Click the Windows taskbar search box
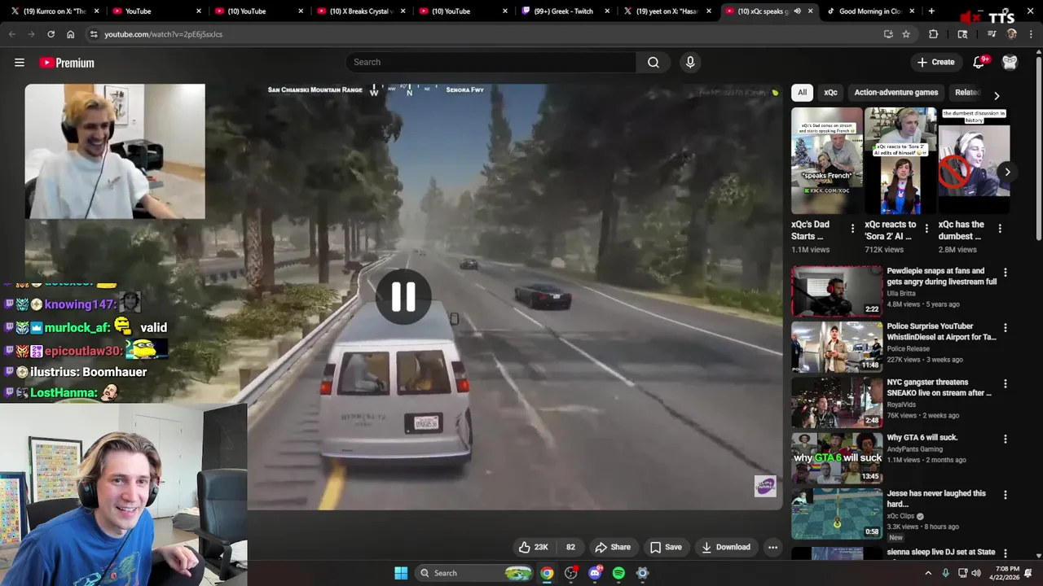The height and width of the screenshot is (586, 1043). 474,573
